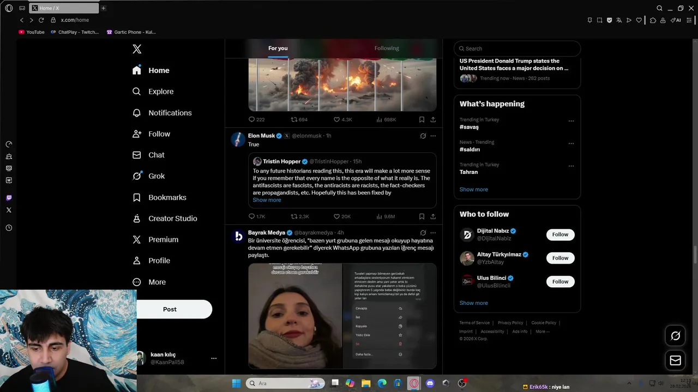The image size is (698, 392).
Task: Reply to post with 222 comments
Action: tap(256, 119)
